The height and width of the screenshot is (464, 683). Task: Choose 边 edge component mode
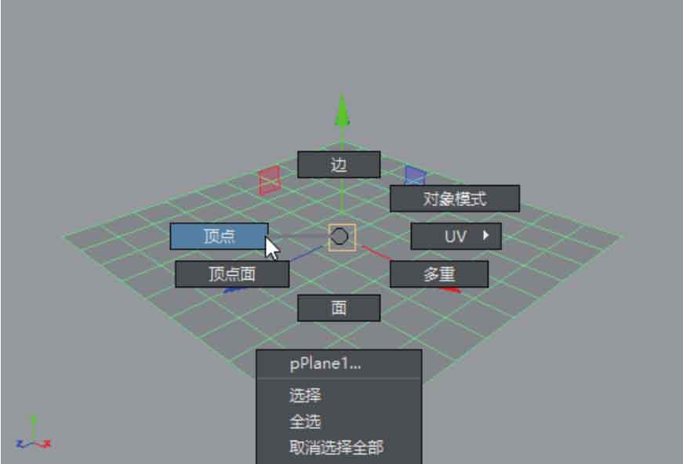click(x=339, y=165)
